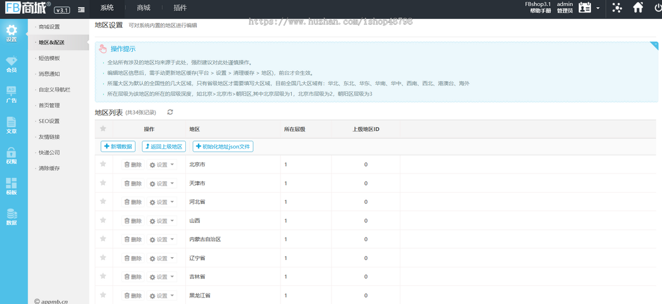The image size is (662, 304).
Task: Open the 数据 database sidebar icon
Action: tap(12, 217)
